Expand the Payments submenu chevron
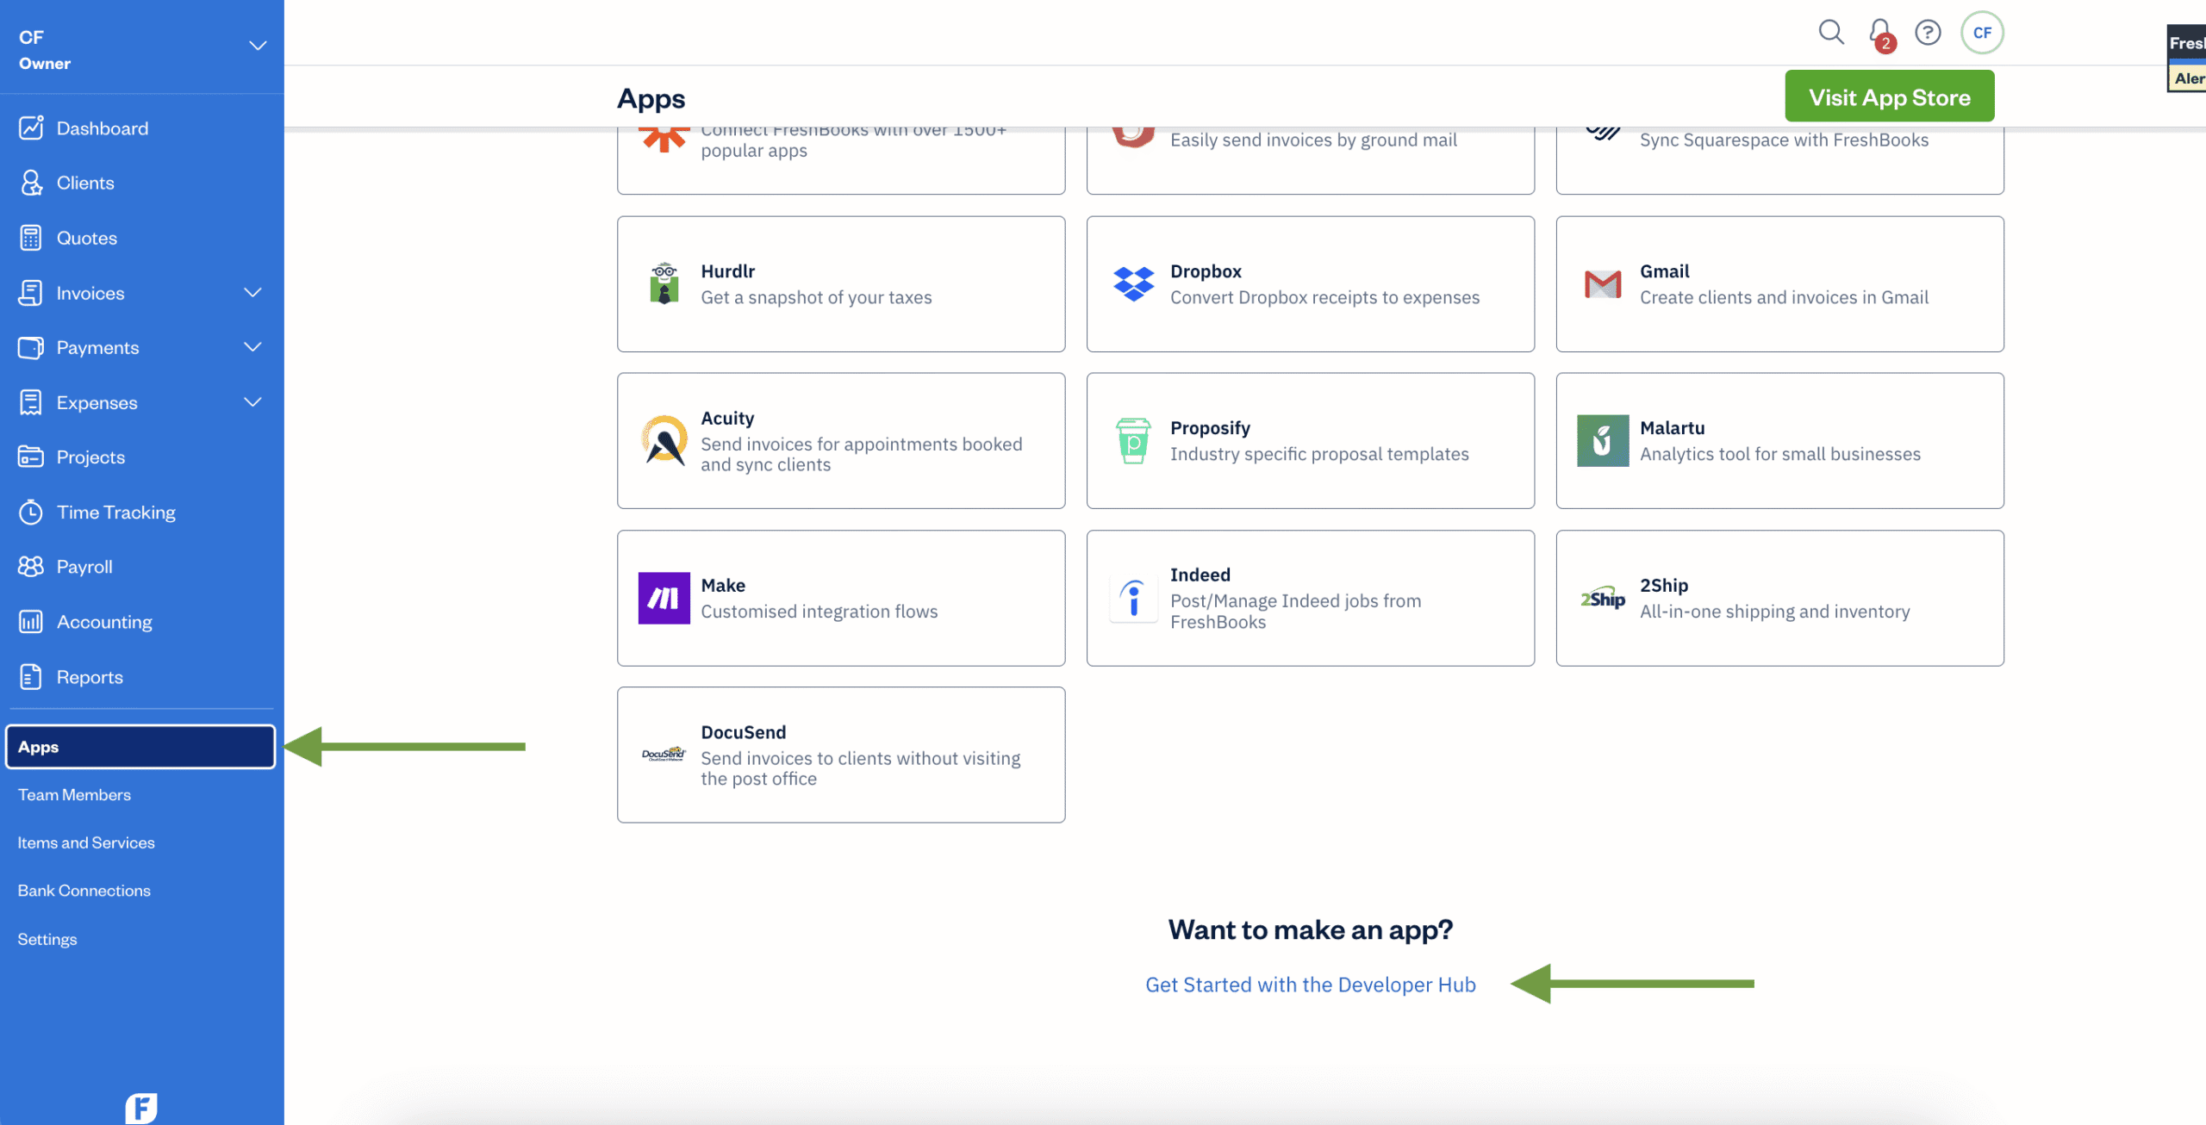The image size is (2206, 1125). (252, 347)
